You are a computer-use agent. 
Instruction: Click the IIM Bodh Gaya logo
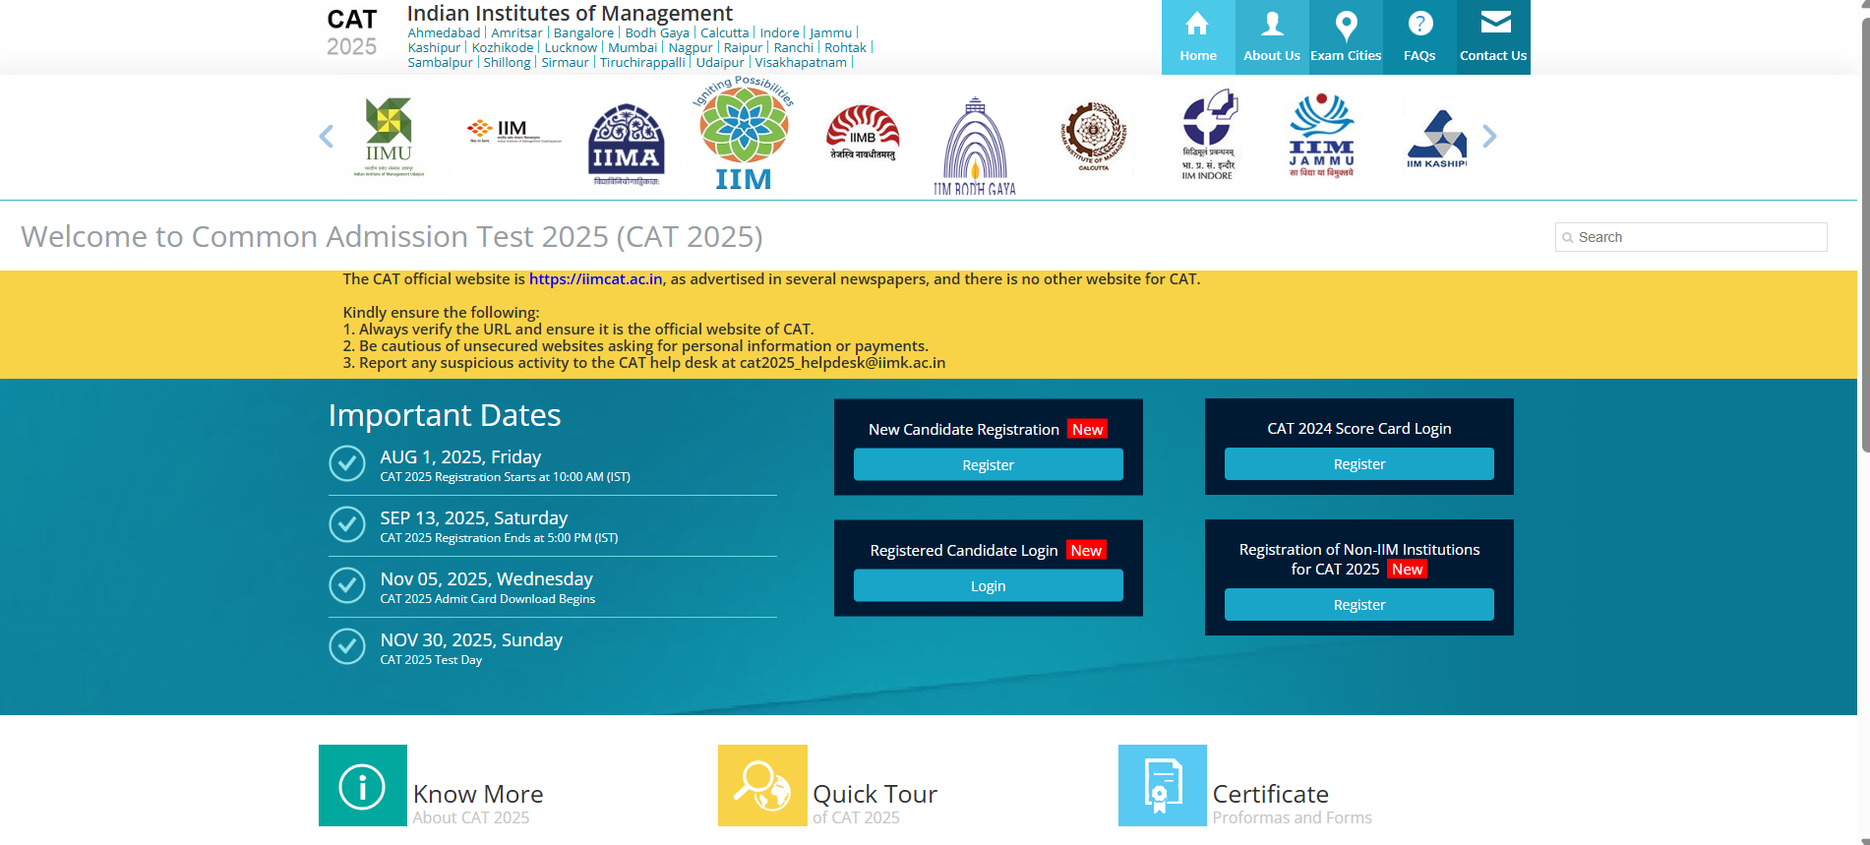pyautogui.click(x=975, y=146)
